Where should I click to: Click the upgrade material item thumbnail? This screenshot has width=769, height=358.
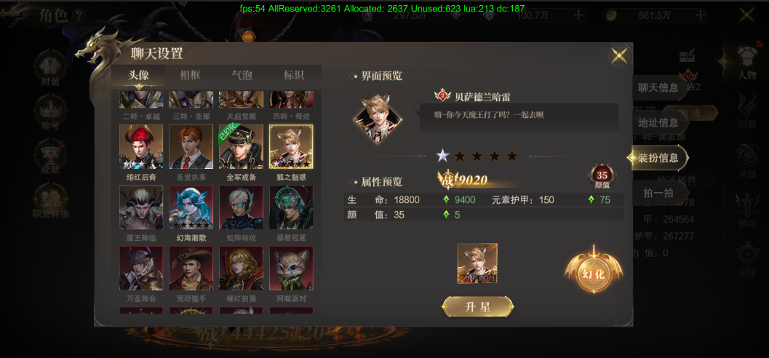tap(477, 263)
